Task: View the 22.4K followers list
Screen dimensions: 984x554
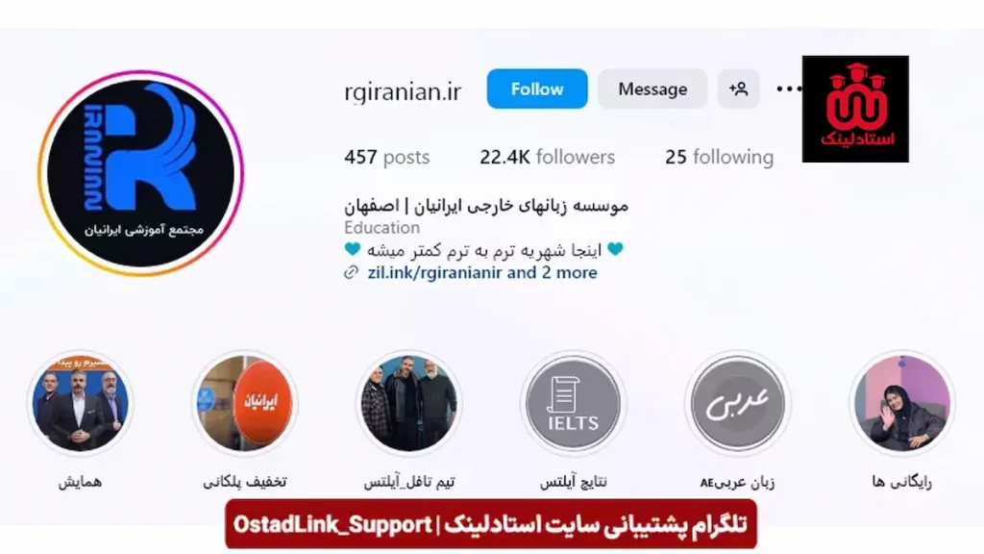Action: [x=547, y=157]
